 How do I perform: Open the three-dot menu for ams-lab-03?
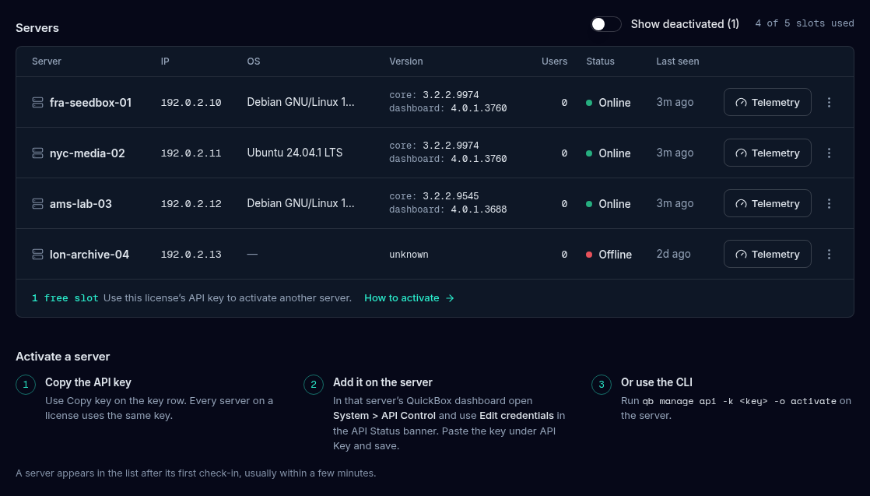[x=829, y=203]
